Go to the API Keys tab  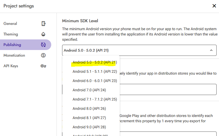[11, 66]
